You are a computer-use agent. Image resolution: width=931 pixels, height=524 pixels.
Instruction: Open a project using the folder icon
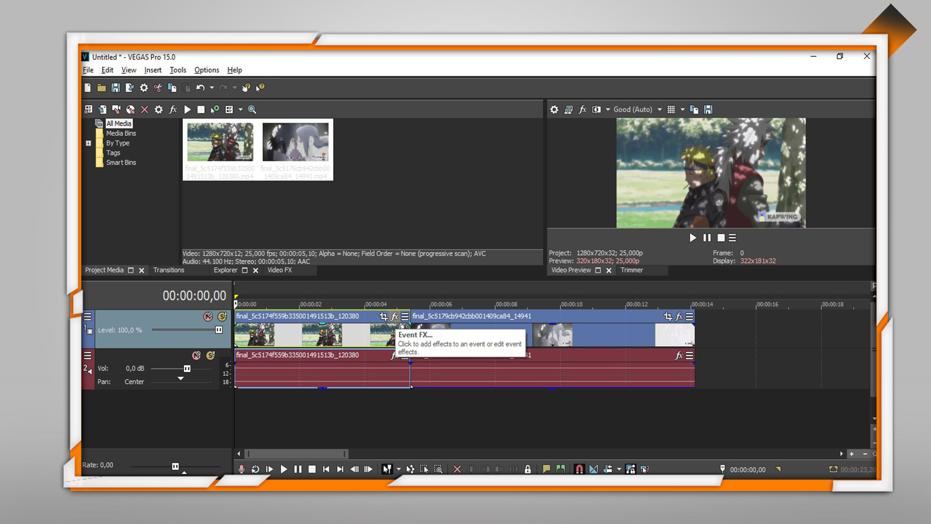point(101,88)
